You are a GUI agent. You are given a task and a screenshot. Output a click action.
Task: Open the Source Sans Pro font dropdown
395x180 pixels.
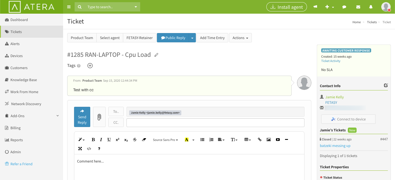165,140
